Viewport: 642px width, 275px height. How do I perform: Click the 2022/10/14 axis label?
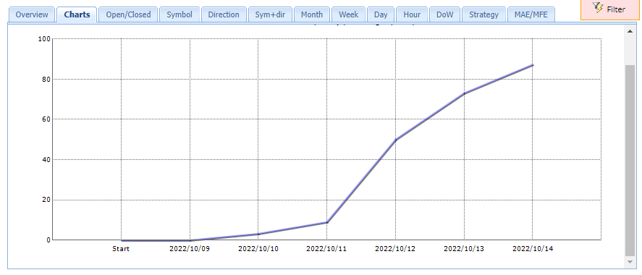point(533,249)
